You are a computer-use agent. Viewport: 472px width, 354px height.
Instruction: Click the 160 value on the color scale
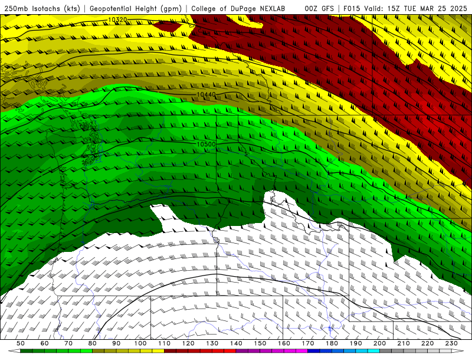(x=284, y=343)
